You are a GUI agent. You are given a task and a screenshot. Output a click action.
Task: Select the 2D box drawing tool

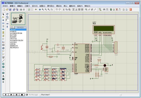coord(3,64)
